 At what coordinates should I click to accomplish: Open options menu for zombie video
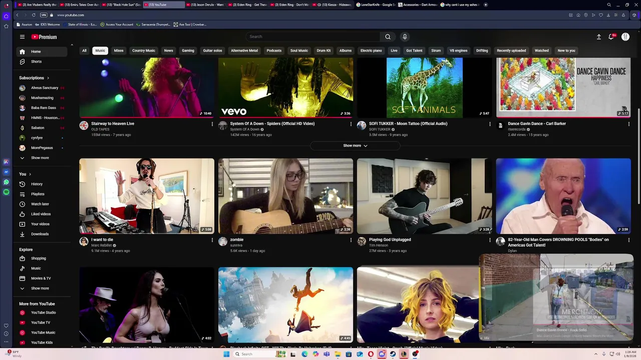click(351, 240)
